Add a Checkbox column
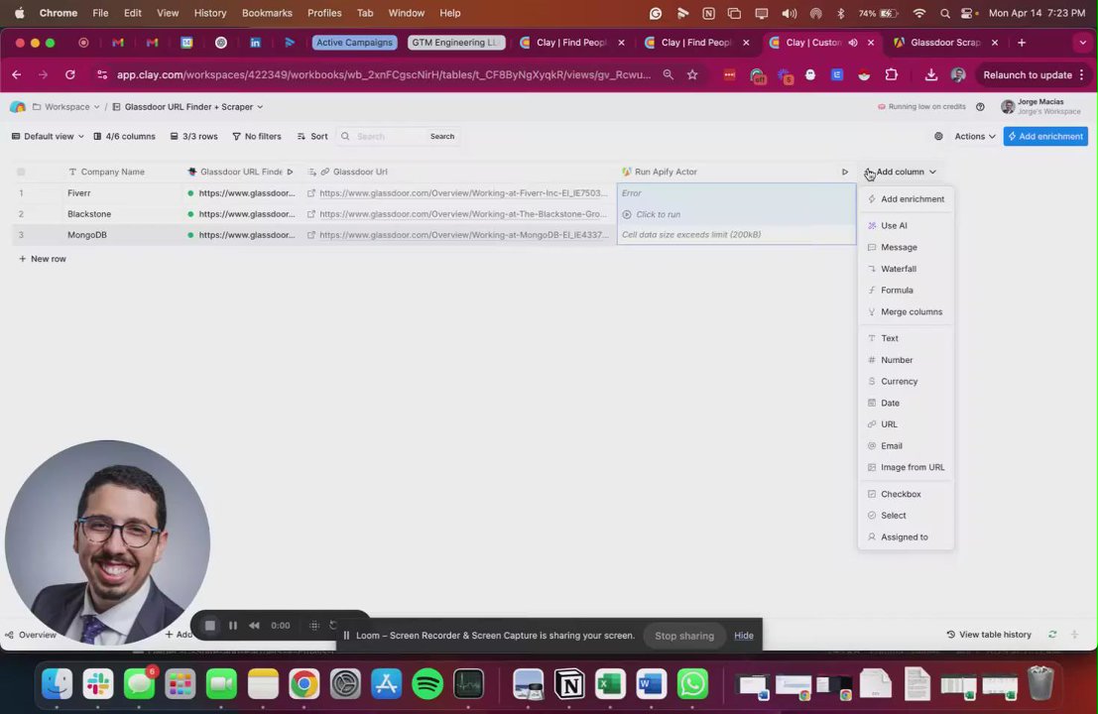The height and width of the screenshot is (714, 1098). [x=906, y=494]
